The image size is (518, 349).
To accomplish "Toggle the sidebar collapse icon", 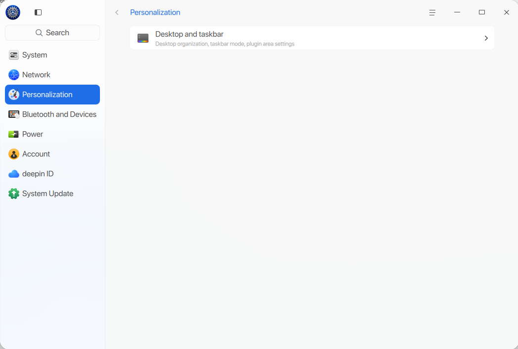I will coord(38,12).
